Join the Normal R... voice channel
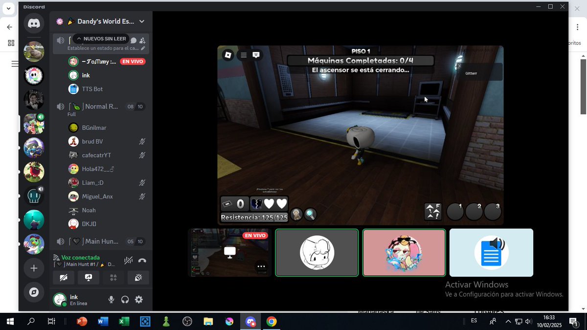Screen dimensions: 587x330 coord(100,107)
